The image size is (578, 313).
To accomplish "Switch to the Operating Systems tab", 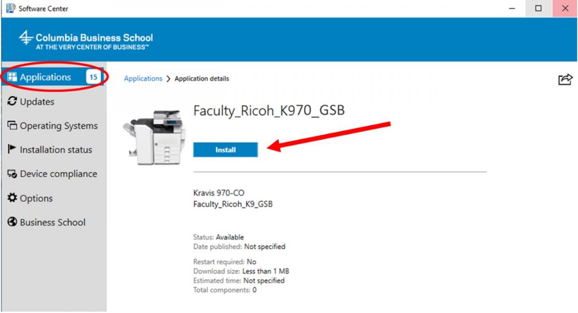I will [58, 126].
